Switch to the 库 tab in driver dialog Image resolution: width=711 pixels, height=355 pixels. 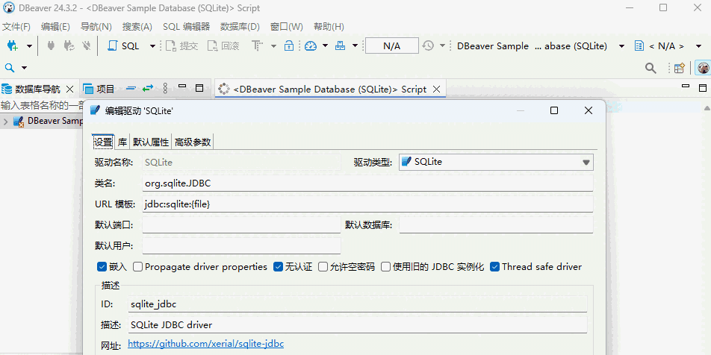pos(122,142)
